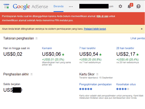Image resolution: width=145 pixels, height=109 pixels.
Task: Open notifications bell with 2 alerts
Action: pos(130,6)
